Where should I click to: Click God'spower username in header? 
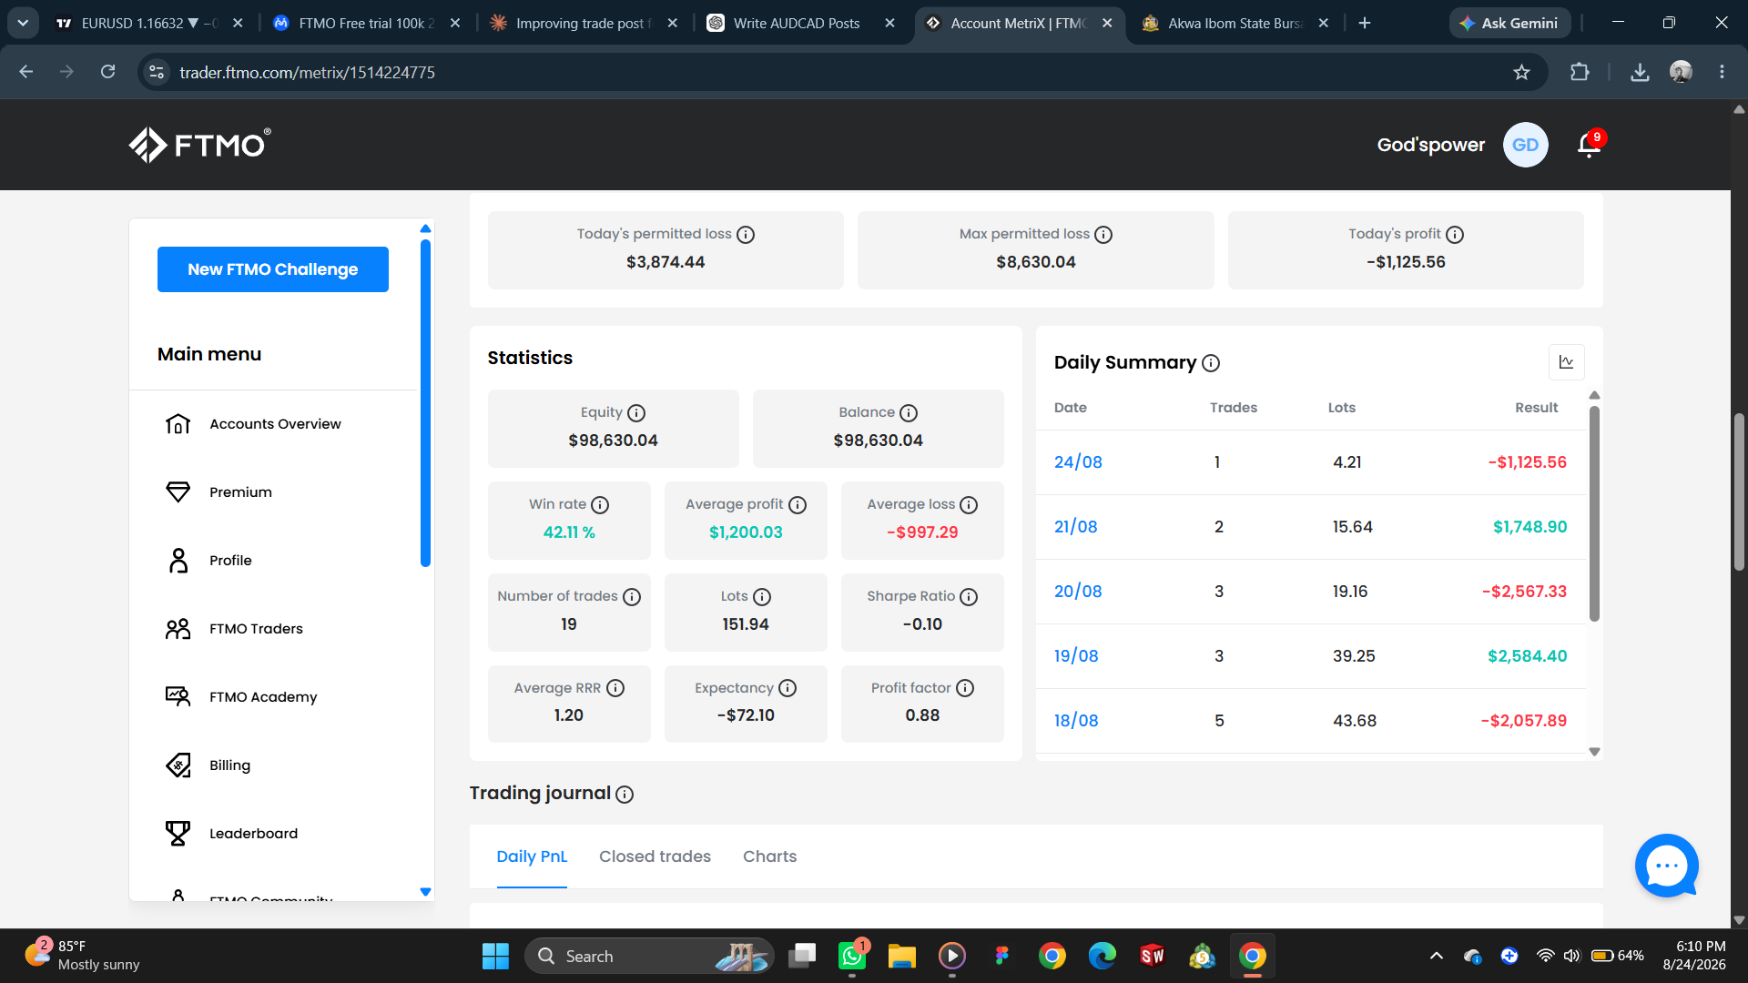[x=1431, y=145]
